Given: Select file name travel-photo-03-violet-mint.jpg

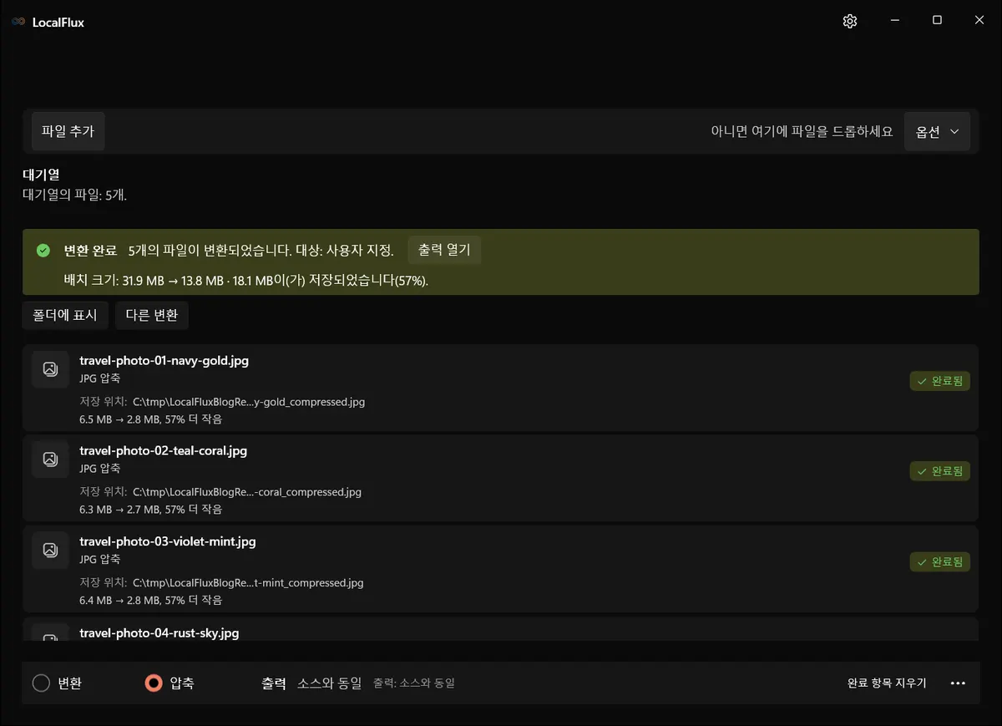Looking at the screenshot, I should coord(167,541).
